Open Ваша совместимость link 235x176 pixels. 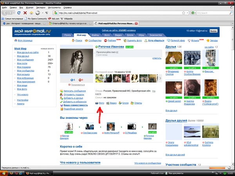click(x=76, y=105)
